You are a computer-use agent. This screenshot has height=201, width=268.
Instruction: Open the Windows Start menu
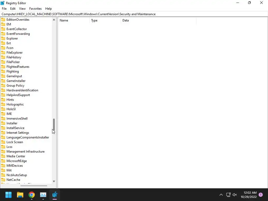[x=8, y=195]
